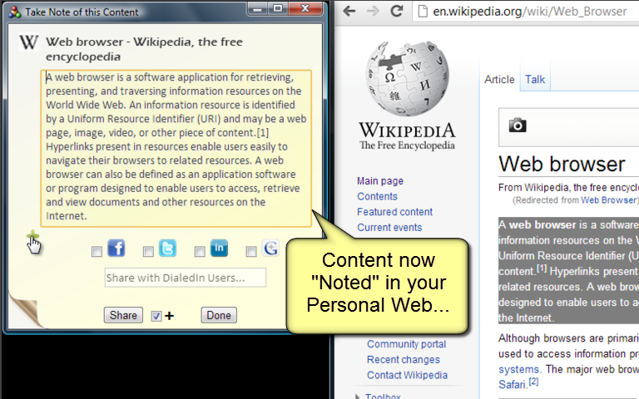
Task: Tick the Twitter checkbox
Action: point(148,252)
